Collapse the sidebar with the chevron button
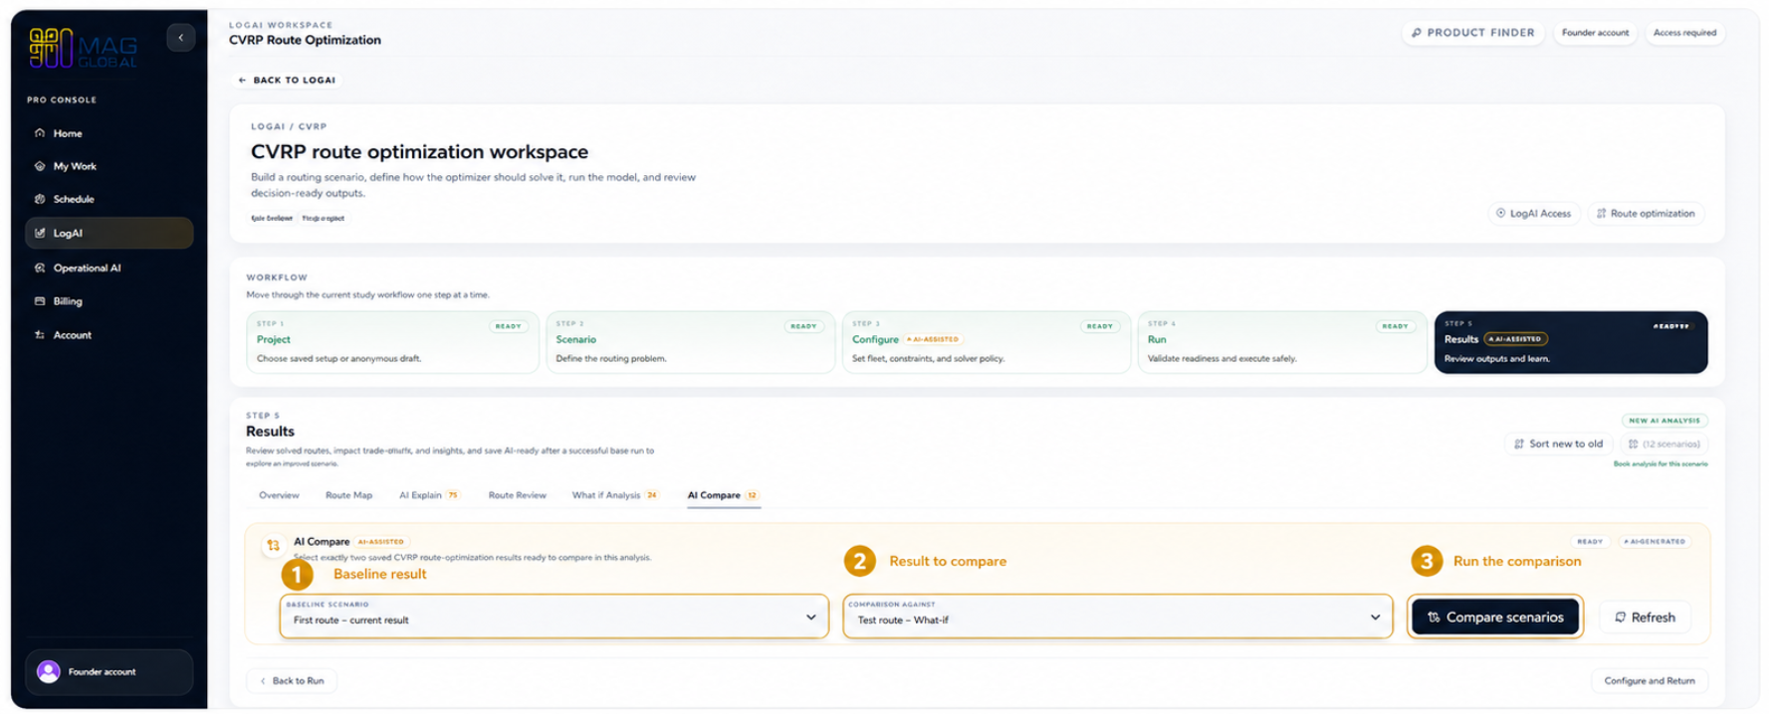The width and height of the screenshot is (1769, 714). point(181,38)
